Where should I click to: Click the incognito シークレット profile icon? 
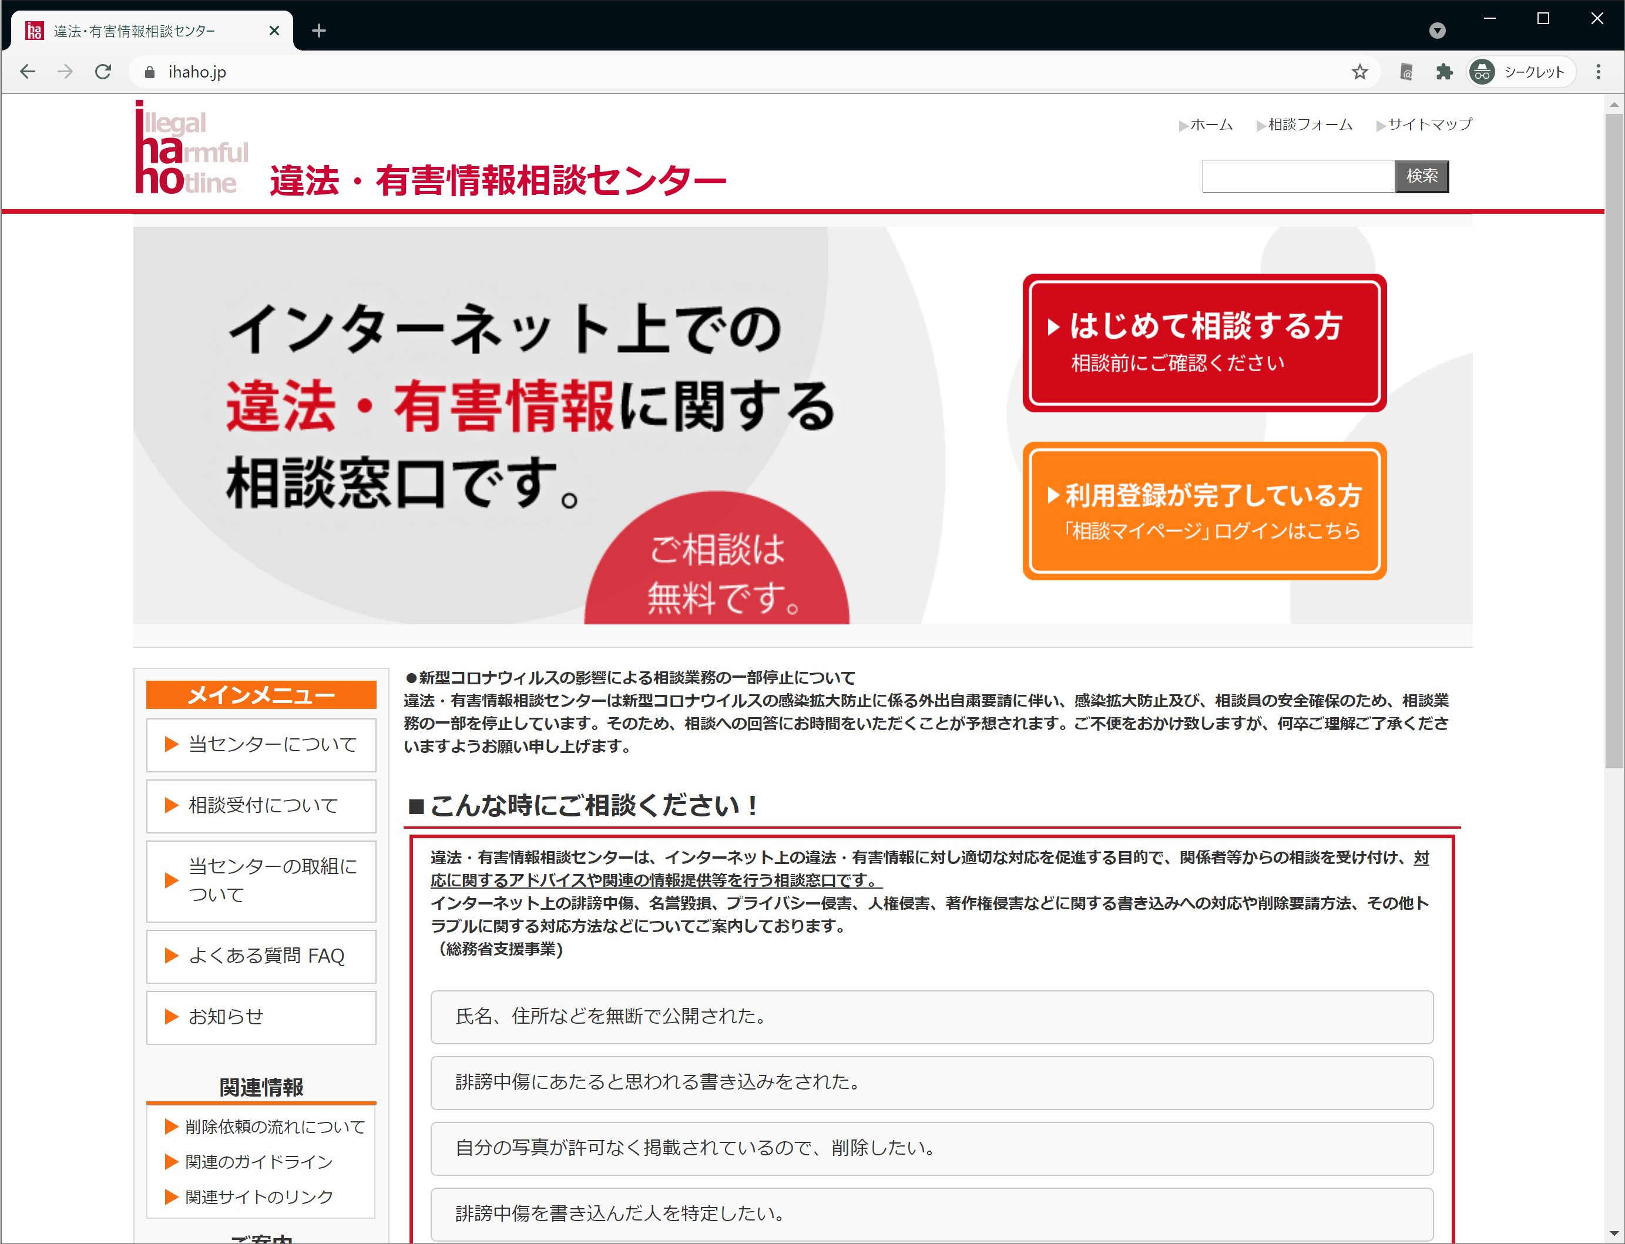[x=1482, y=72]
